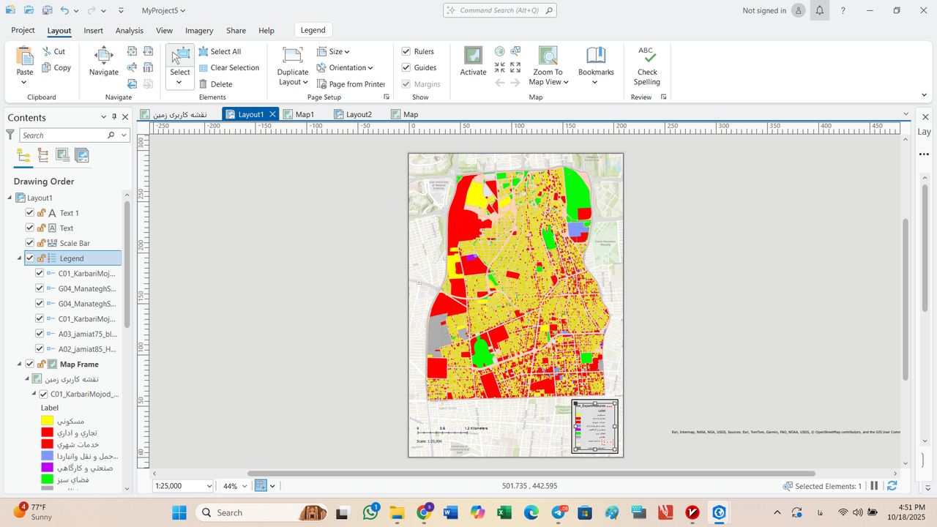Switch to the Layout2 tab
Image resolution: width=937 pixels, height=527 pixels.
coord(358,114)
